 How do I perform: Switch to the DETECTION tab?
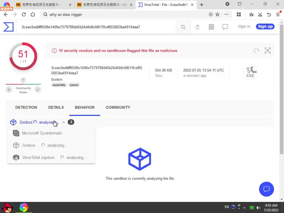26,107
